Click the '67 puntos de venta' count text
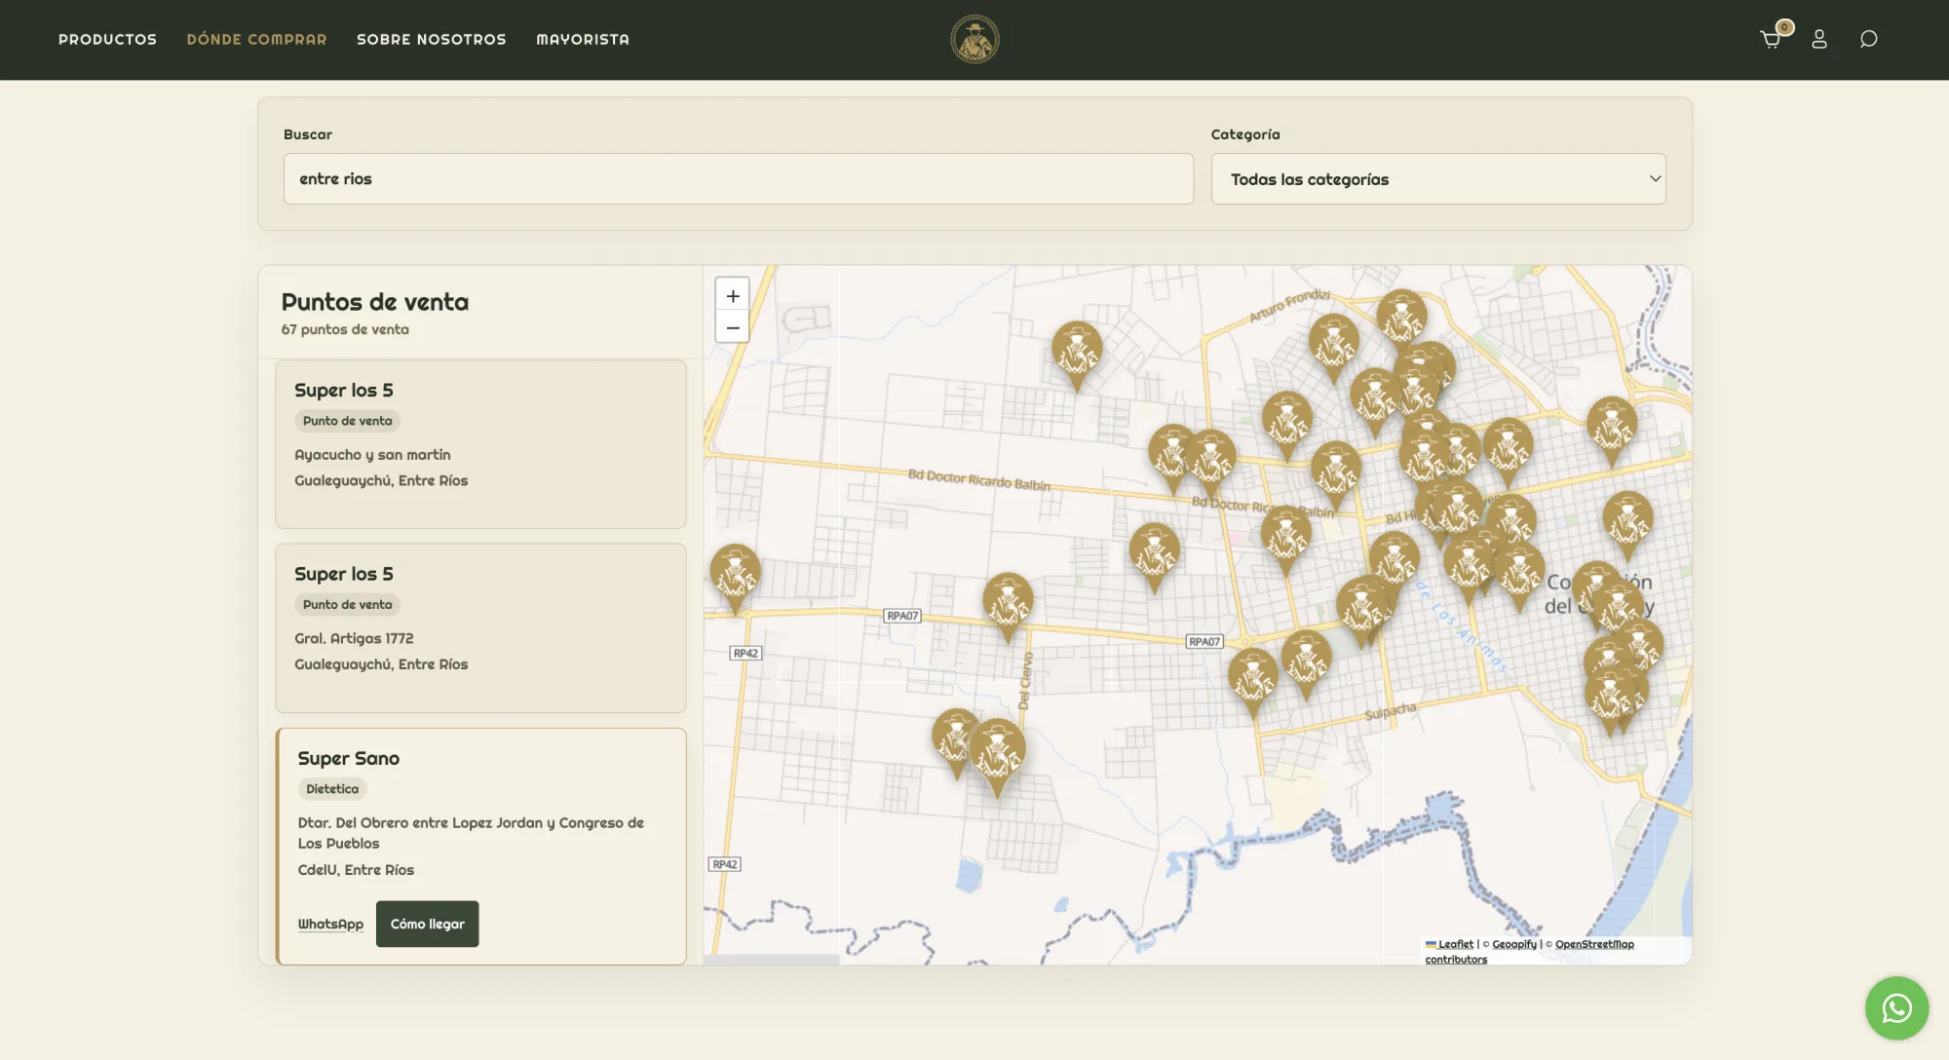 coord(345,329)
